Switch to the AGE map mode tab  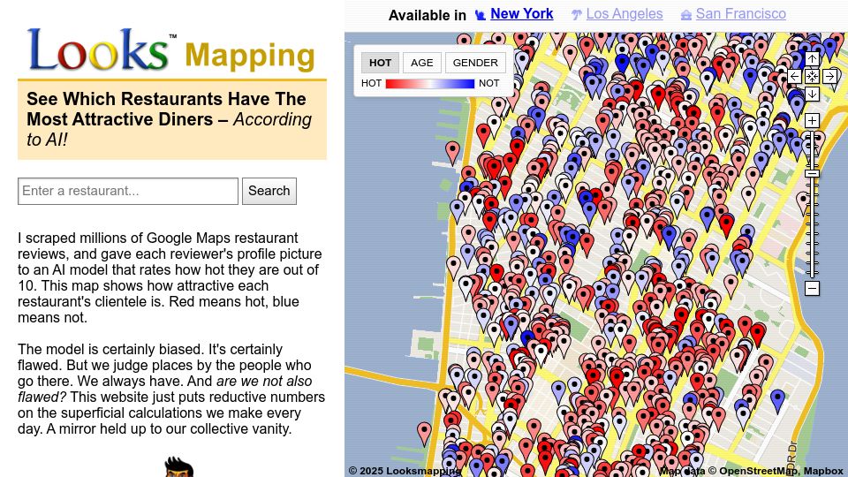422,63
